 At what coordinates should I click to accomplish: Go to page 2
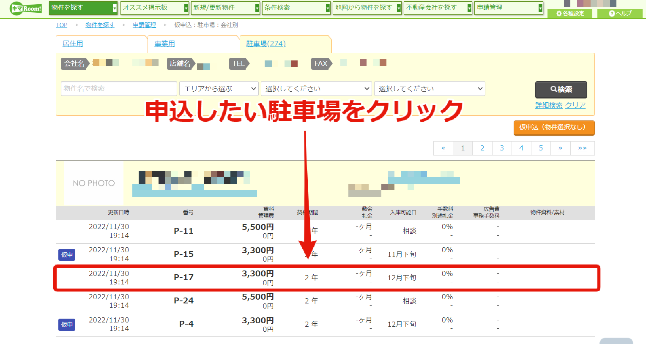482,148
